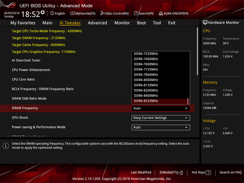
Task: Choose DDR4-8266MHz option
Action: pyautogui.click(x=161, y=90)
